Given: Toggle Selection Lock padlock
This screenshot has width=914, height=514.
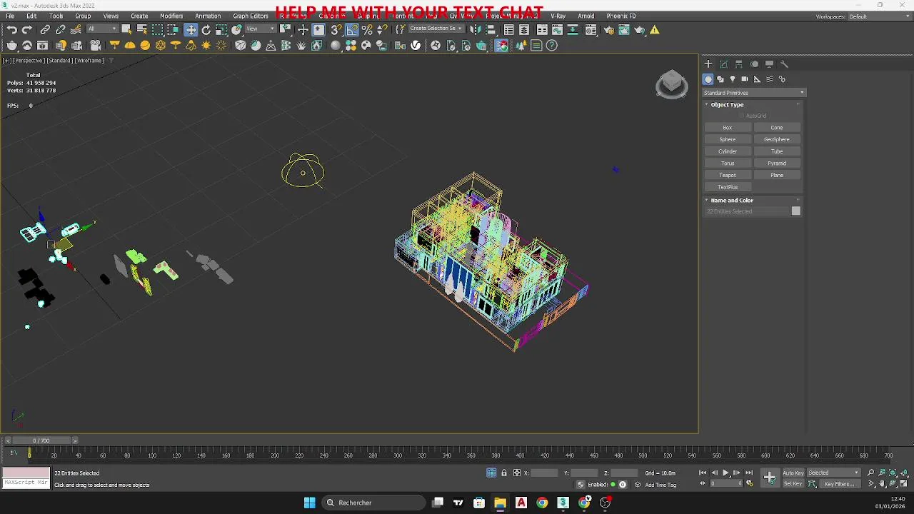Looking at the screenshot, I should [504, 473].
